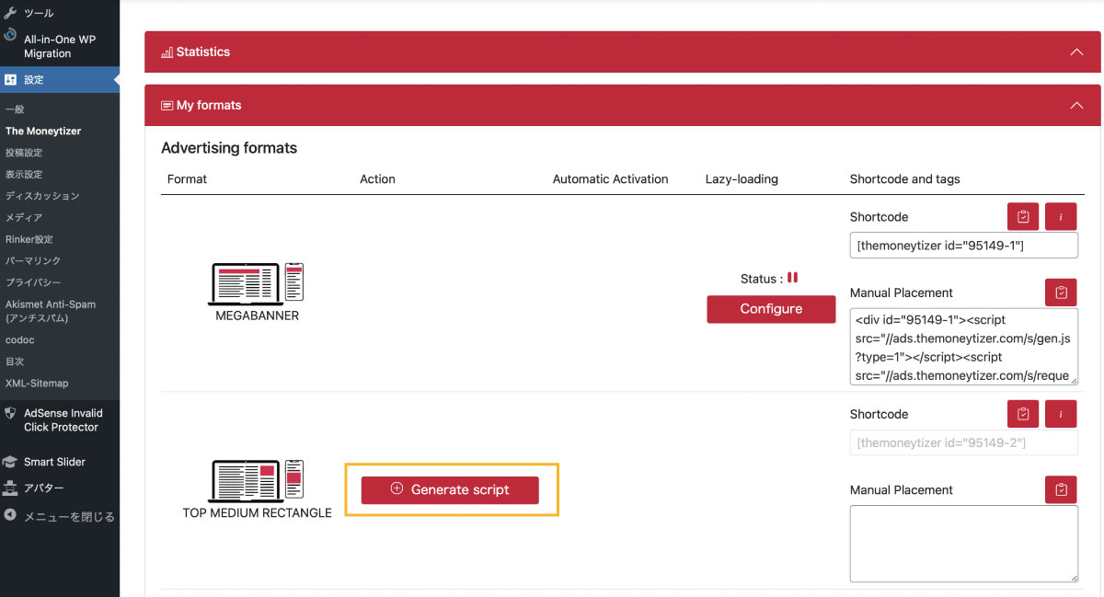
Task: Click info icon for Top Medium Rectangle shortcode
Action: click(1061, 414)
